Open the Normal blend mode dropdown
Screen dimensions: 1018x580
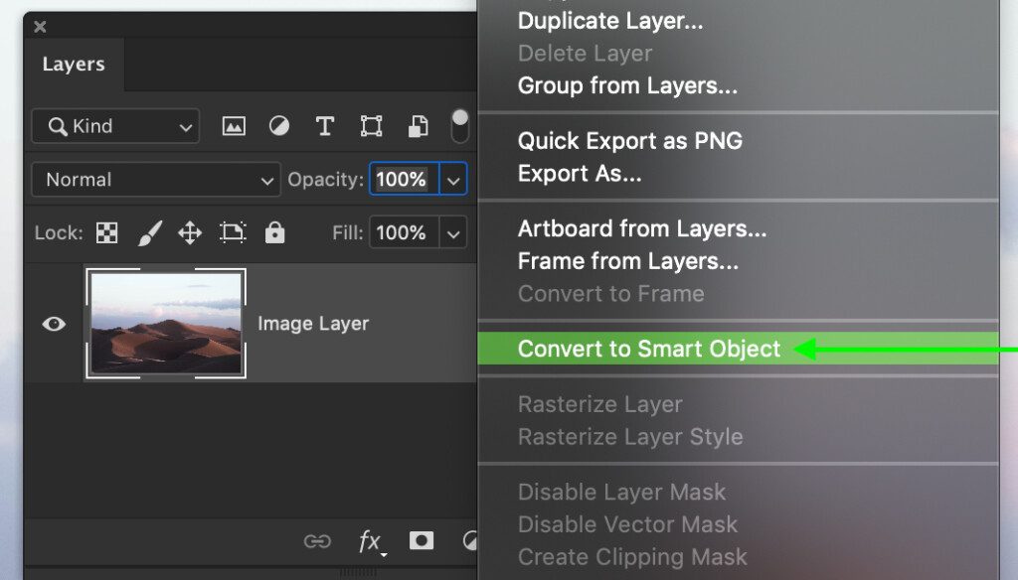(x=156, y=180)
